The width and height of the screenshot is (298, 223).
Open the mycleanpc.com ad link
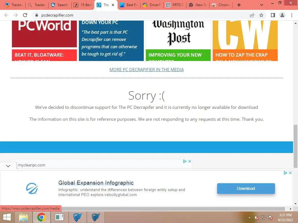pyautogui.click(x=31, y=165)
